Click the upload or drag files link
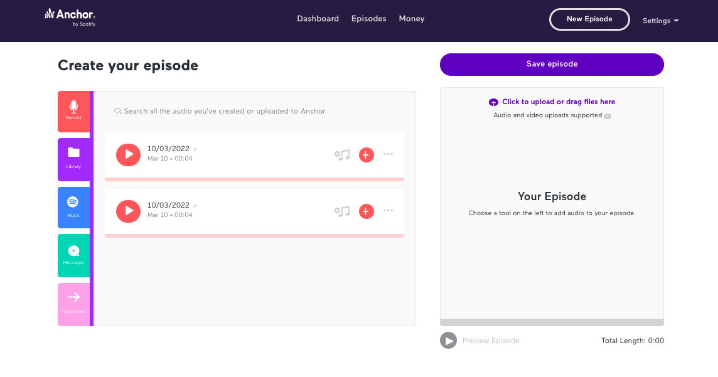The height and width of the screenshot is (377, 718). (558, 102)
